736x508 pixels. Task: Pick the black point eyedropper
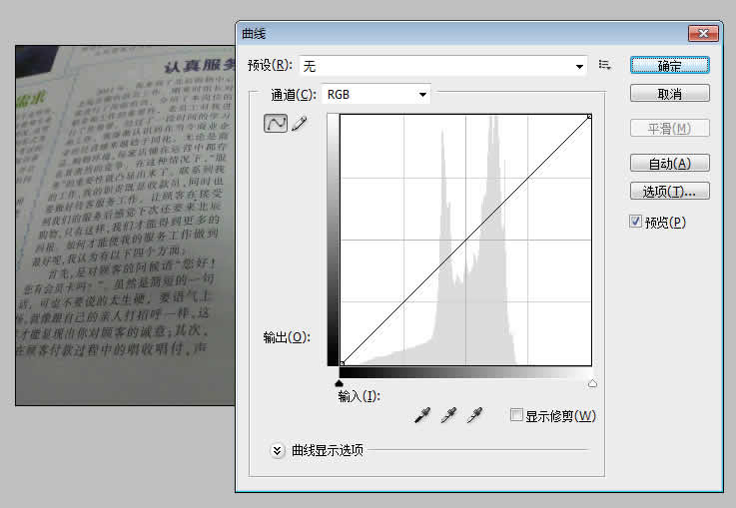pyautogui.click(x=421, y=416)
